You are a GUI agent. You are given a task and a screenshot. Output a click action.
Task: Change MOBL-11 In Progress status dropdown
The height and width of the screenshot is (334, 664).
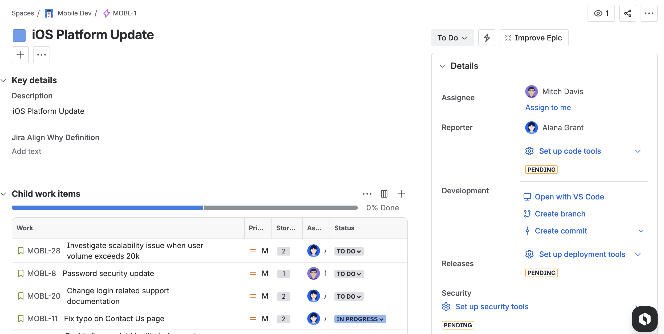coord(360,319)
